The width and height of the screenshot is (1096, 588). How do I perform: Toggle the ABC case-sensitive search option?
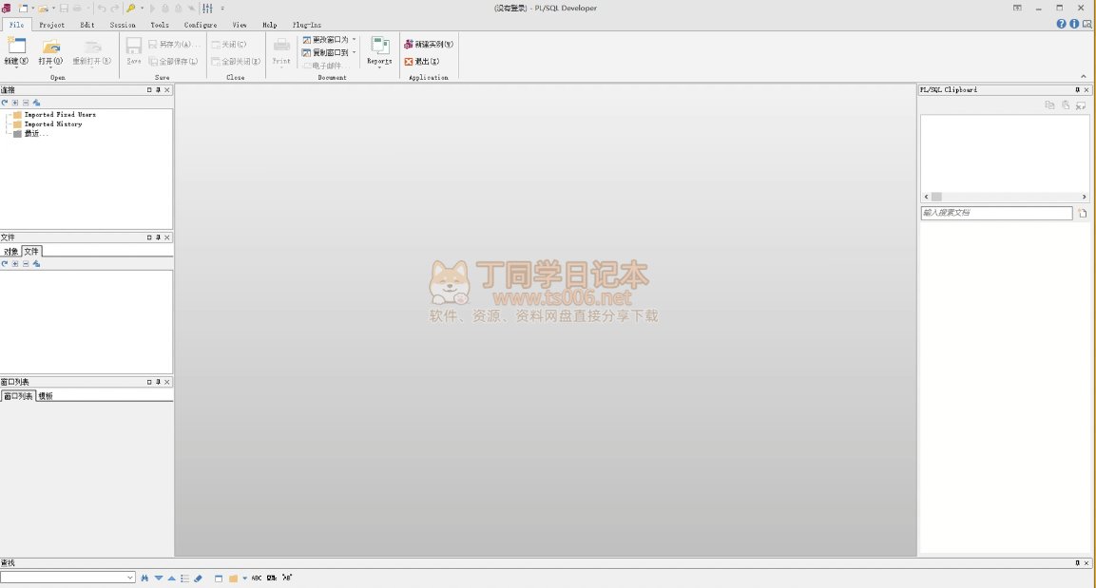click(257, 578)
